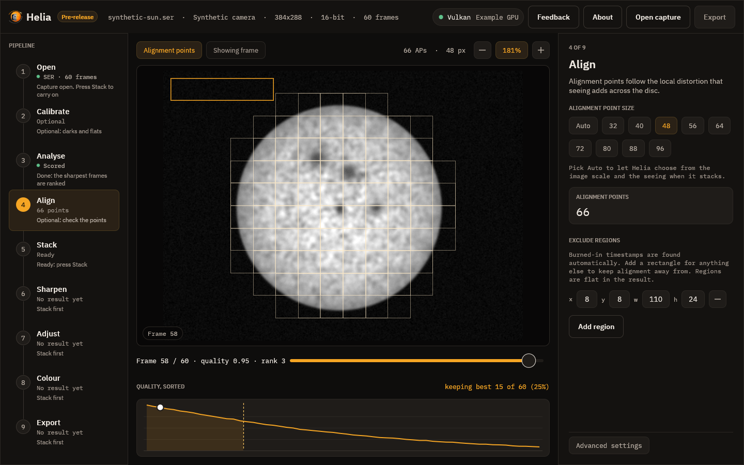
Task: Select the Align pipeline step
Action: 64,210
